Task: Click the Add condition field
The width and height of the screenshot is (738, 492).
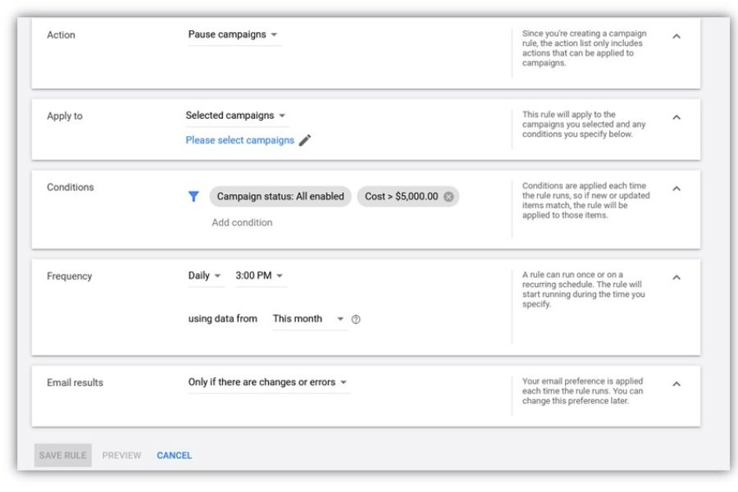Action: tap(242, 222)
